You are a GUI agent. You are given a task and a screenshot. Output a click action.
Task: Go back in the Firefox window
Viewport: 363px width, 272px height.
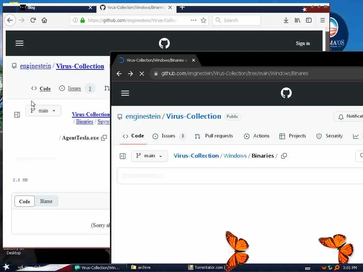(10, 20)
